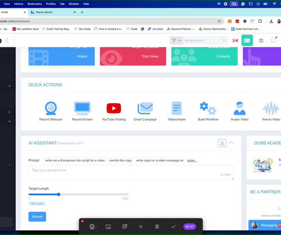Open the Window menu
This screenshot has width=281, height=235.
pyautogui.click(x=74, y=4)
